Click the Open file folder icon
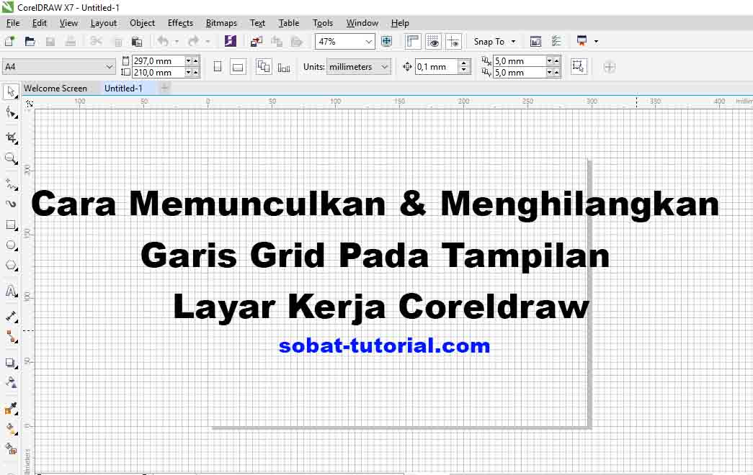Image resolution: width=753 pixels, height=475 pixels. coord(30,41)
